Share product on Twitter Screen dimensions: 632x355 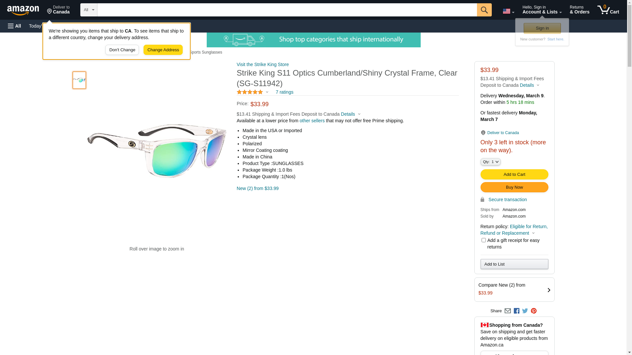coord(525,311)
